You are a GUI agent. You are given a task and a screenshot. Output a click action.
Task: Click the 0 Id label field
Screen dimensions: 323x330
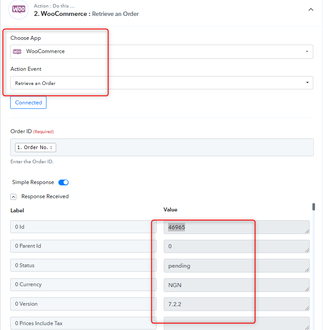[83, 227]
